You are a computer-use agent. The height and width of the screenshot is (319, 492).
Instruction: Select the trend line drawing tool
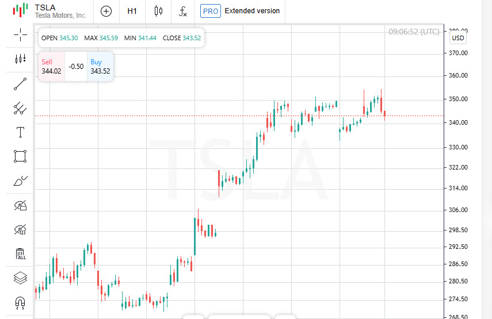(20, 84)
